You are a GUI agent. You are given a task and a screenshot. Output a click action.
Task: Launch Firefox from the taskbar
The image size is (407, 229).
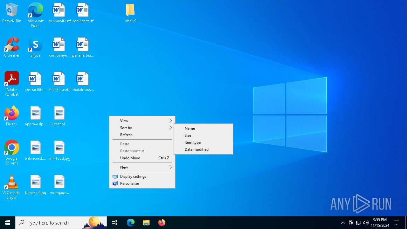(162, 223)
